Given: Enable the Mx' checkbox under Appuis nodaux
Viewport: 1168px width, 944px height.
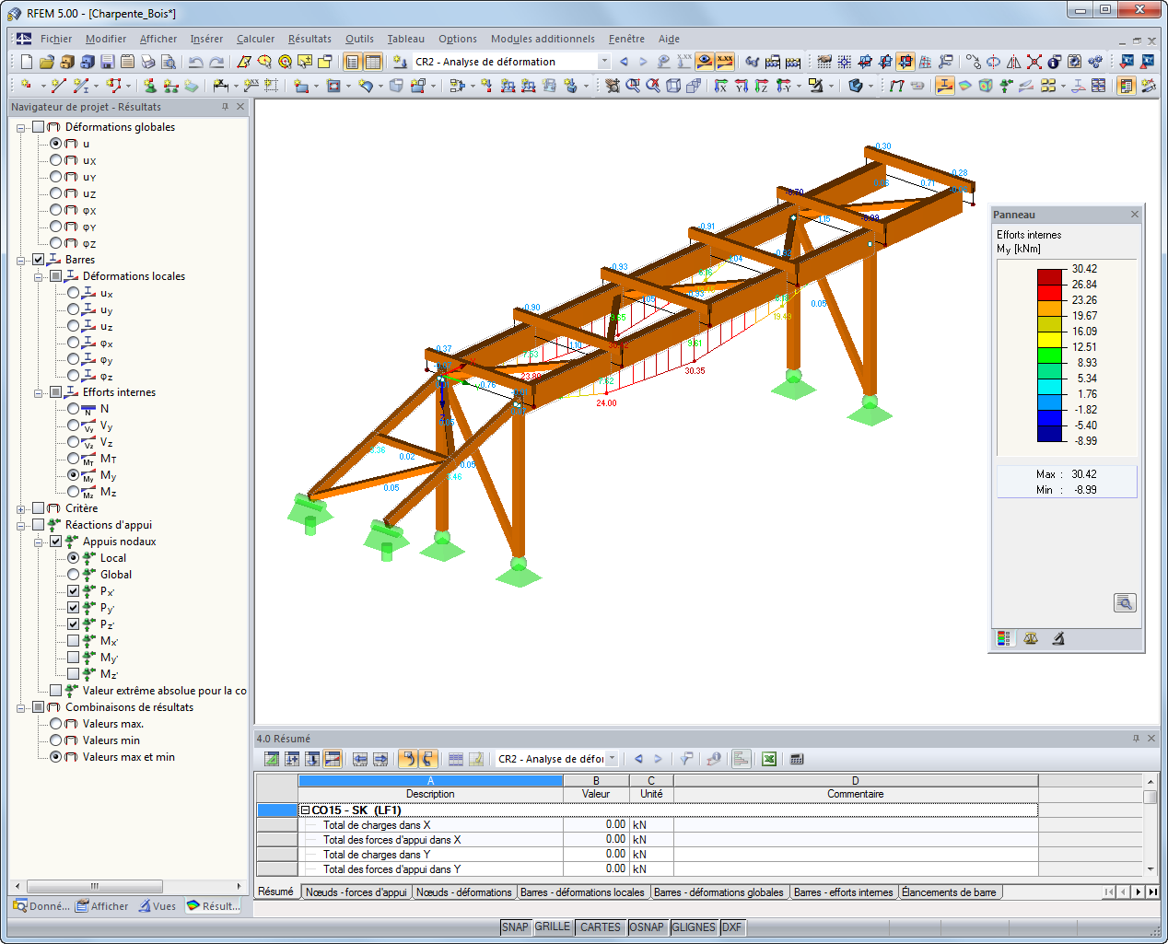Looking at the screenshot, I should pyautogui.click(x=72, y=640).
